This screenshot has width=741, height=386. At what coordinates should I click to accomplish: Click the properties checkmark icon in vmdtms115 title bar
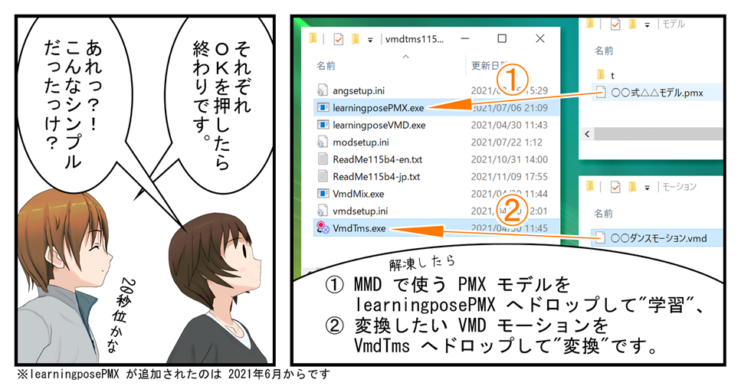[x=339, y=39]
